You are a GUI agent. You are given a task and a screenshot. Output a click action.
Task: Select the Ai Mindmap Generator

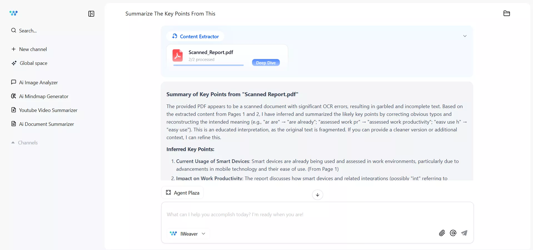43,96
